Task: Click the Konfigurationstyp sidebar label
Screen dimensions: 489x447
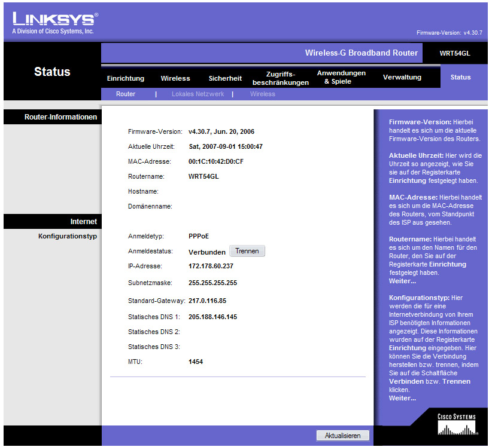Action: coord(68,236)
